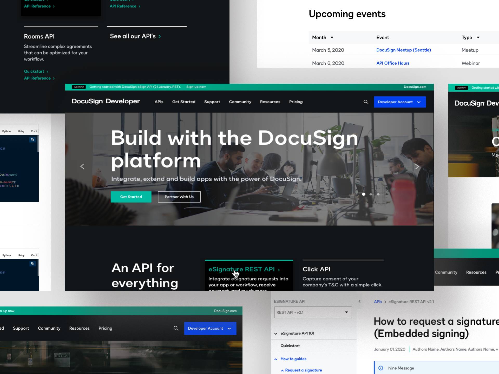Collapse the ESIGNATURE API sidebar with the chevron
This screenshot has height=374, width=499.
[359, 301]
